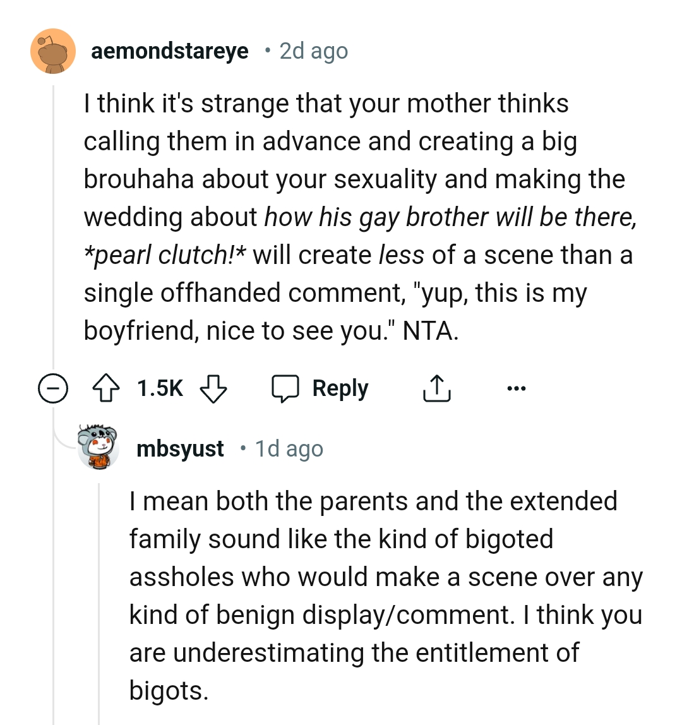Downvote the aemondstareye comment
Viewport: 682px width, 725px height.
213,389
